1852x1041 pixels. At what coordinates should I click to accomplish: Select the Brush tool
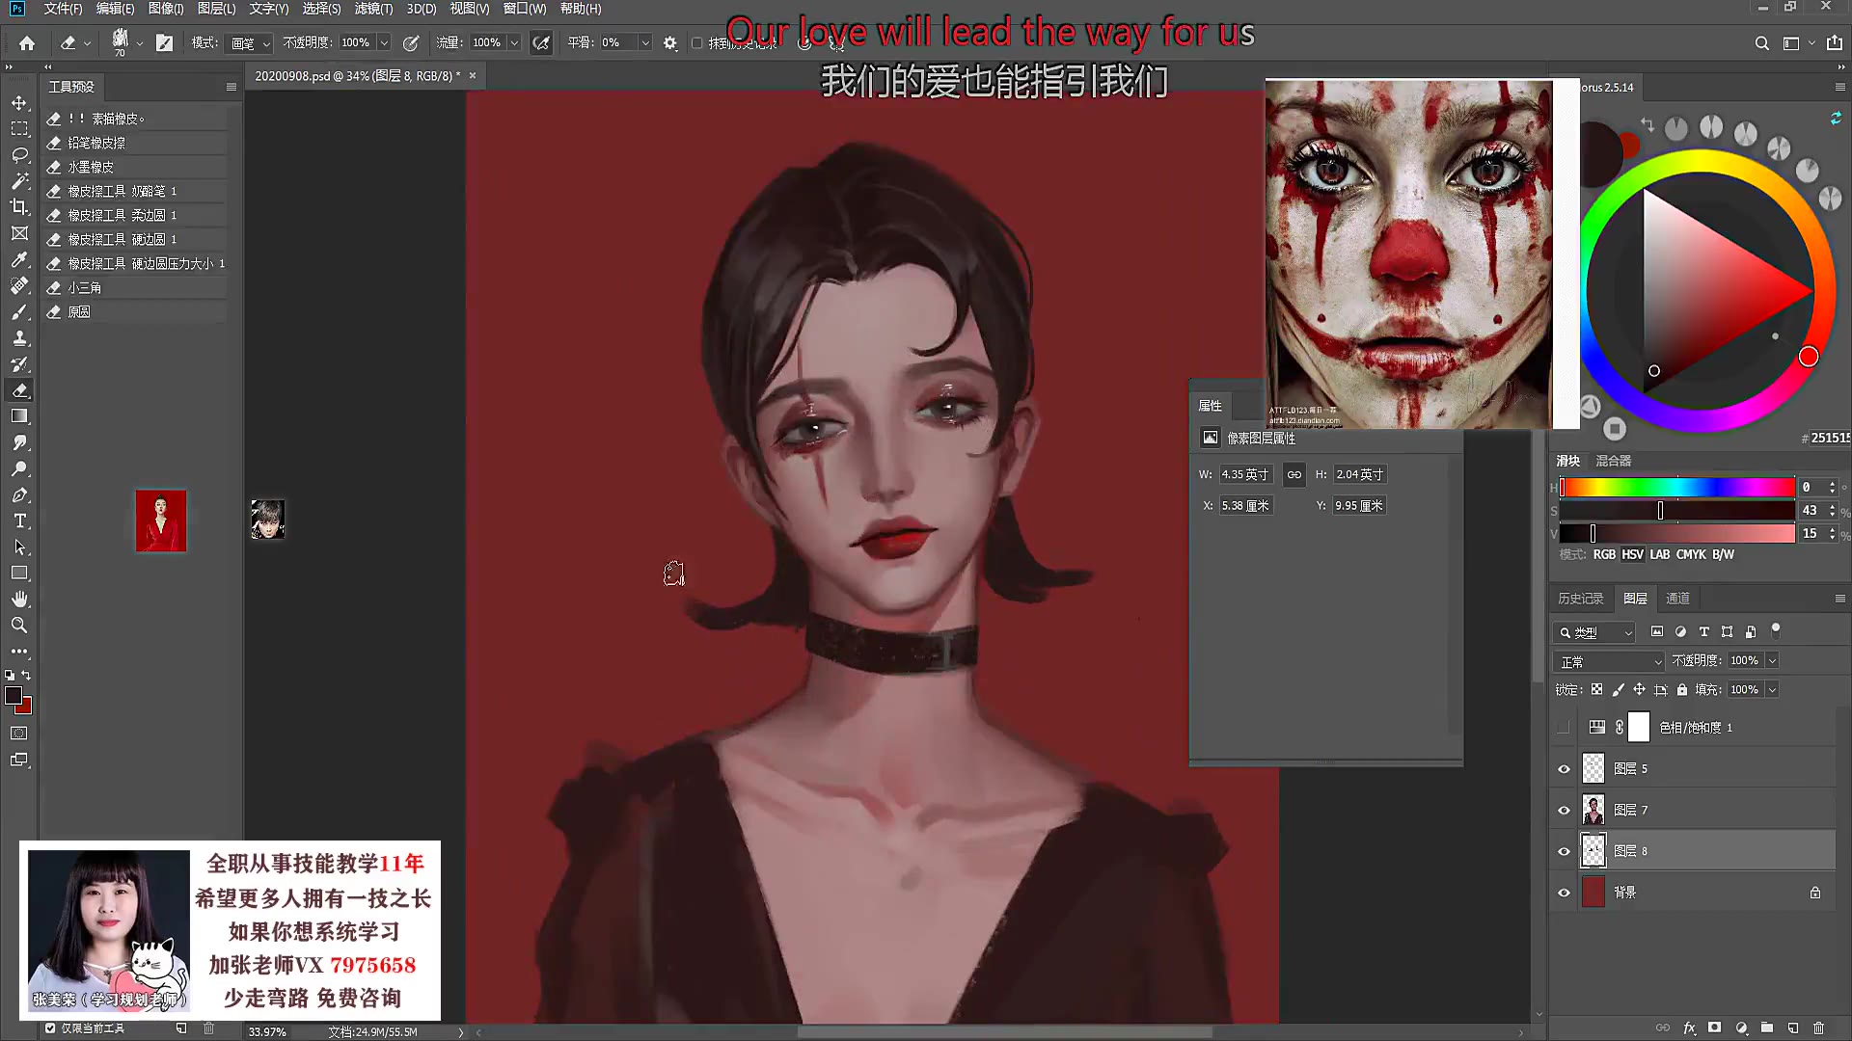tap(19, 312)
